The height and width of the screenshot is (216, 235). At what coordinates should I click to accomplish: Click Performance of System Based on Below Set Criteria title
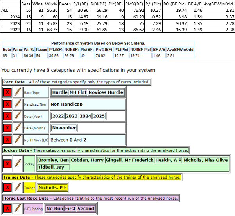click(x=98, y=43)
